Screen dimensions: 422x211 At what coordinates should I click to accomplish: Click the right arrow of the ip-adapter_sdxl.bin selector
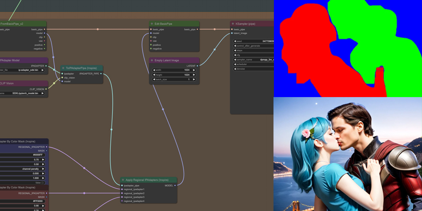pyautogui.click(x=43, y=70)
